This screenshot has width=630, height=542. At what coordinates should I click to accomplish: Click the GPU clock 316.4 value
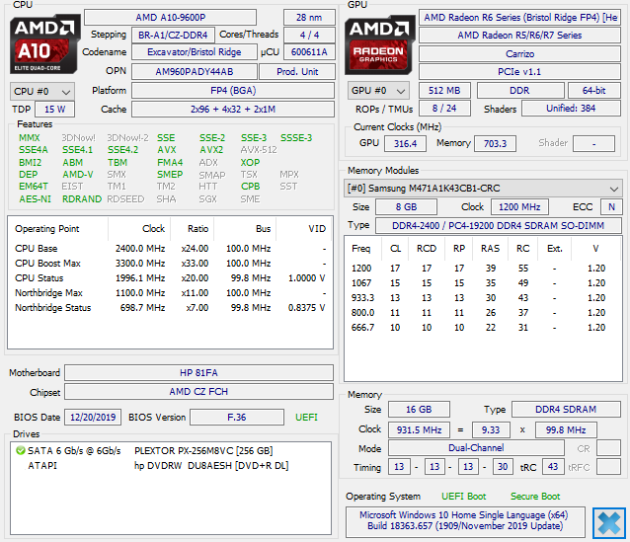405,143
